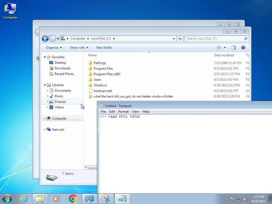Click the Forward arrow button in Explorer

[x=53, y=39]
